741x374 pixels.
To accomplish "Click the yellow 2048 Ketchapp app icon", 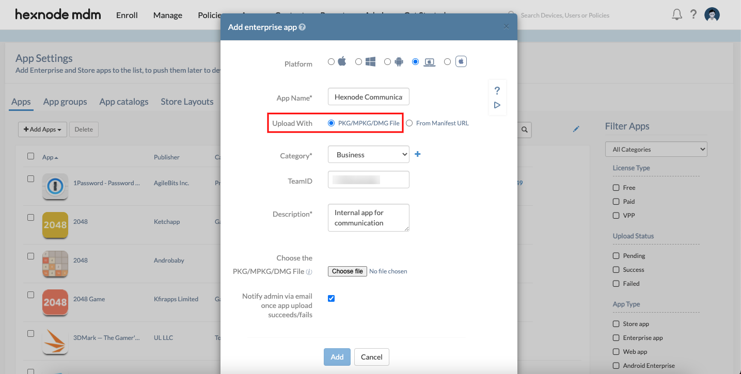I will pyautogui.click(x=55, y=225).
